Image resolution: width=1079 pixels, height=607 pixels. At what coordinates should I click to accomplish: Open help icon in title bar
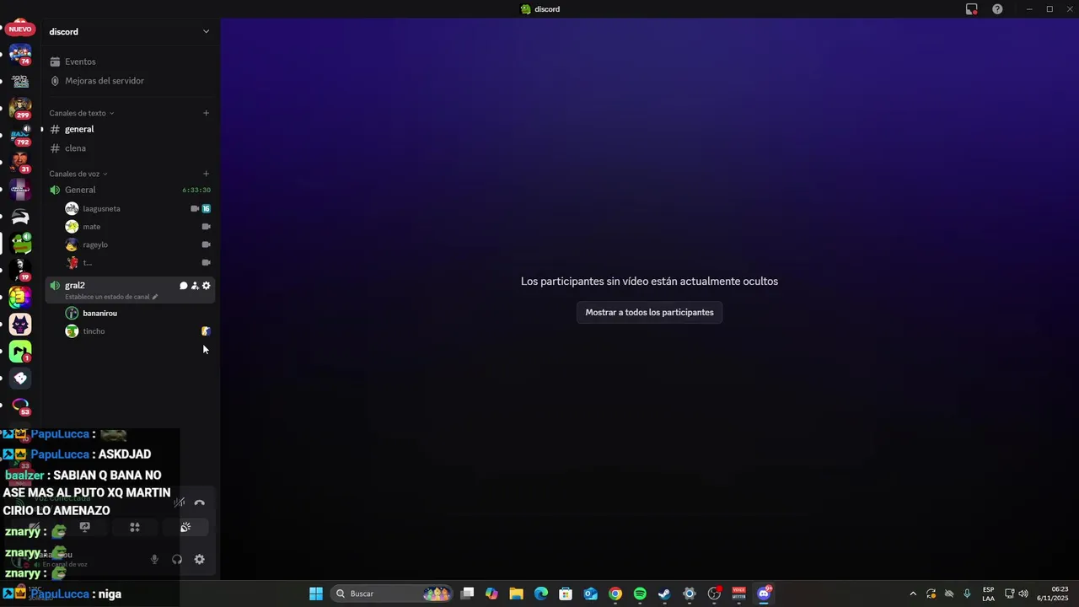click(997, 9)
